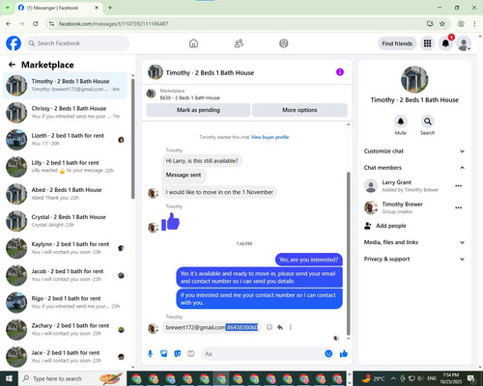Open the emoji picker in the message box
Screen dimensions: 483x386
328,353
